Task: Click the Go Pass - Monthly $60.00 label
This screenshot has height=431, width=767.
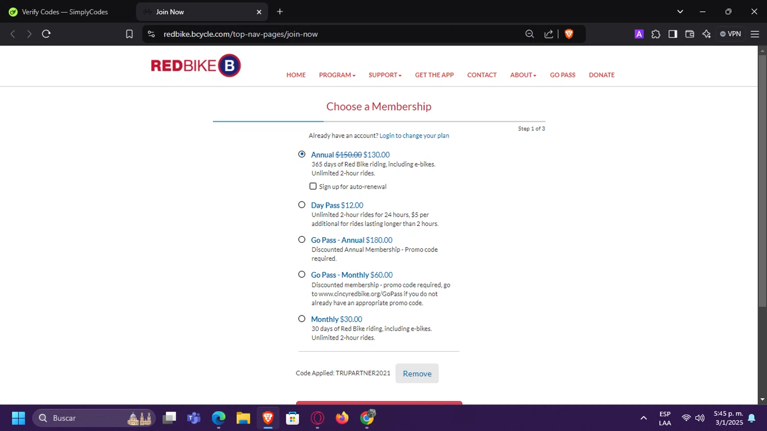Action: 352,275
